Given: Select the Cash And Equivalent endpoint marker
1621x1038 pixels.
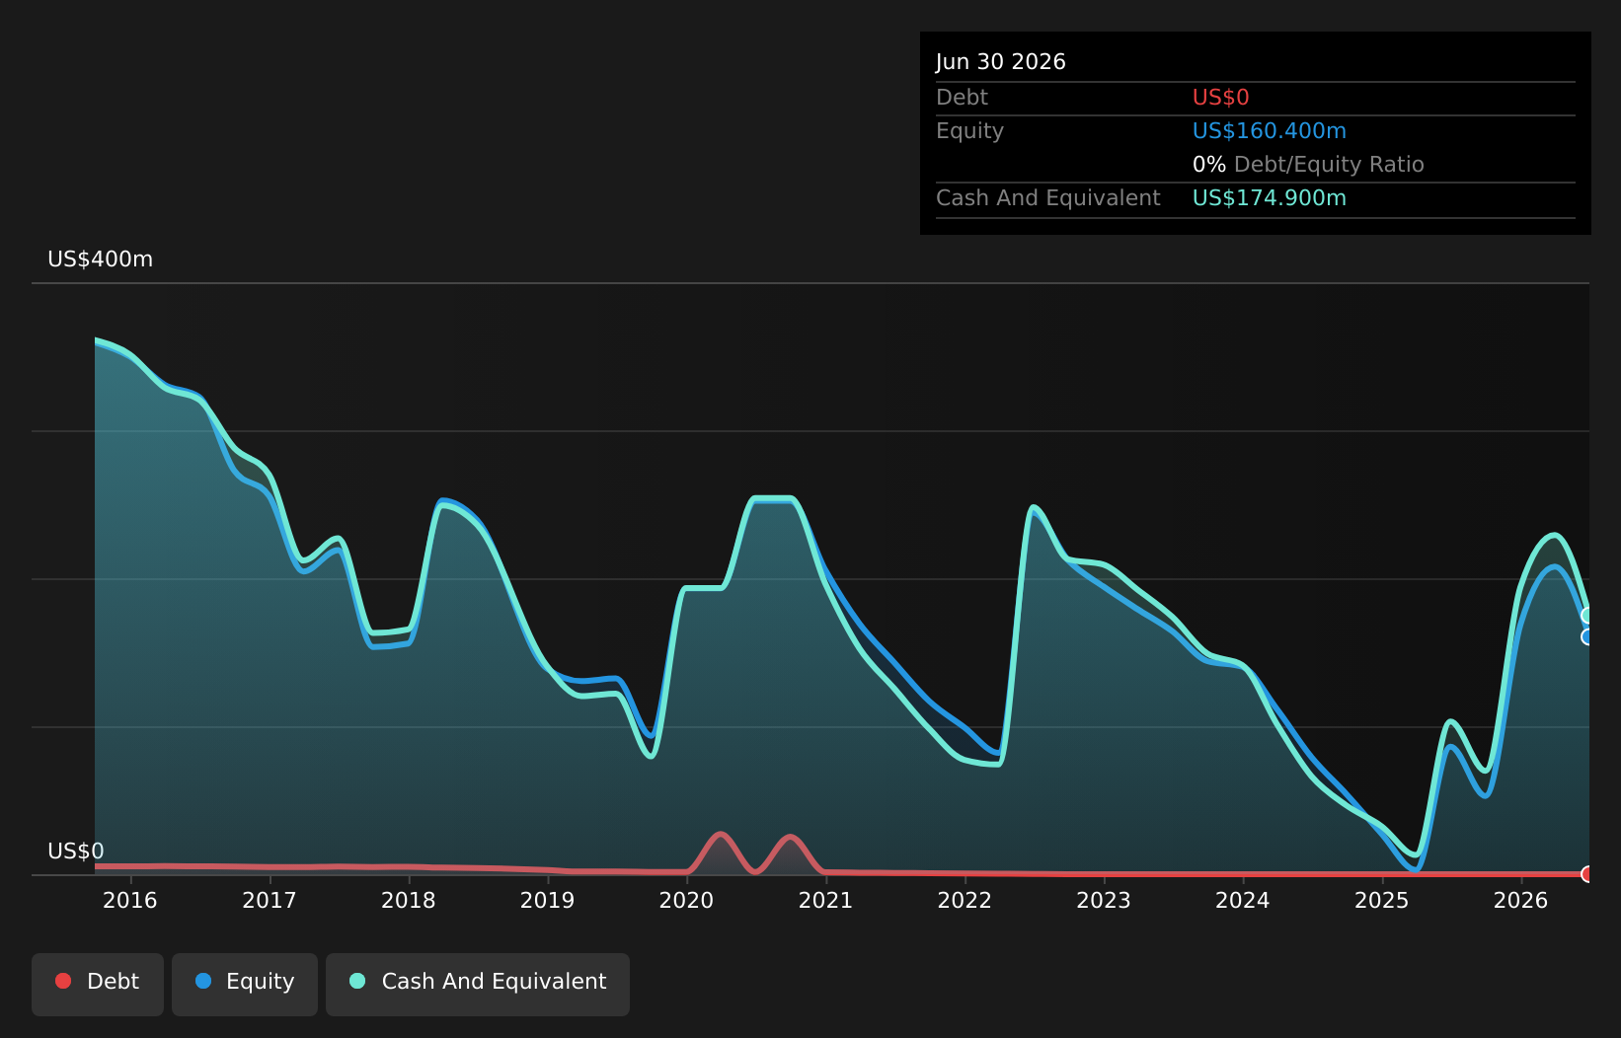Looking at the screenshot, I should coord(1588,616).
